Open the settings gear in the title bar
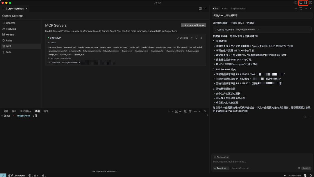Image resolution: width=314 pixels, height=177 pixels. [x=311, y=3]
